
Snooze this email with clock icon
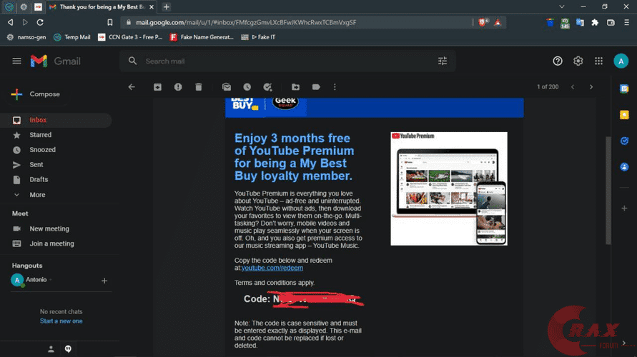pos(247,87)
